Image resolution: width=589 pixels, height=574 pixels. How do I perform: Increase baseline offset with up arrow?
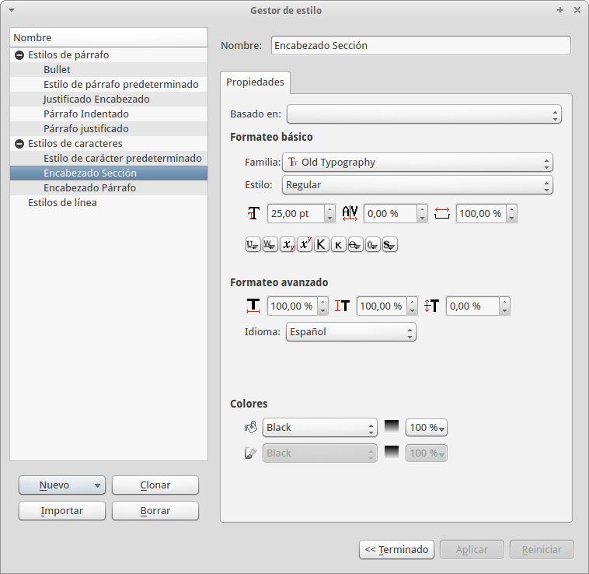[505, 302]
